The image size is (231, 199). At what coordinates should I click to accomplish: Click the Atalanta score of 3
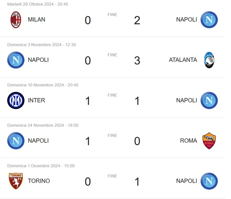(x=137, y=61)
